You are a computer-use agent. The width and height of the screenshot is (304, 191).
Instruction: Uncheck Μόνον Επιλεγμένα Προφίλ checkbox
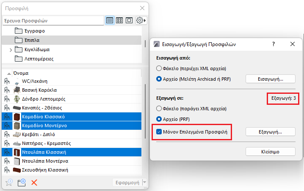pyautogui.click(x=159, y=132)
